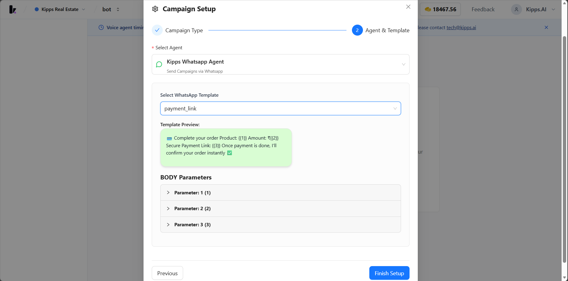568x281 pixels.
Task: Open the bot selector dropdown
Action: [111, 9]
